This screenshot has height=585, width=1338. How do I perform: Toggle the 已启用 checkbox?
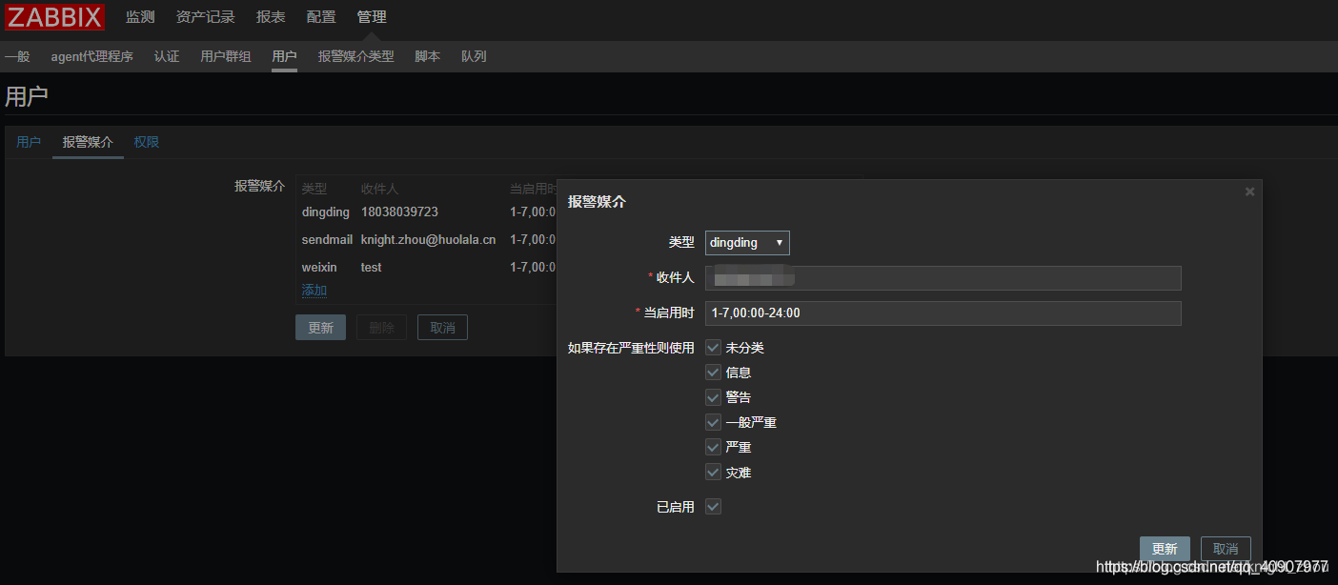713,507
